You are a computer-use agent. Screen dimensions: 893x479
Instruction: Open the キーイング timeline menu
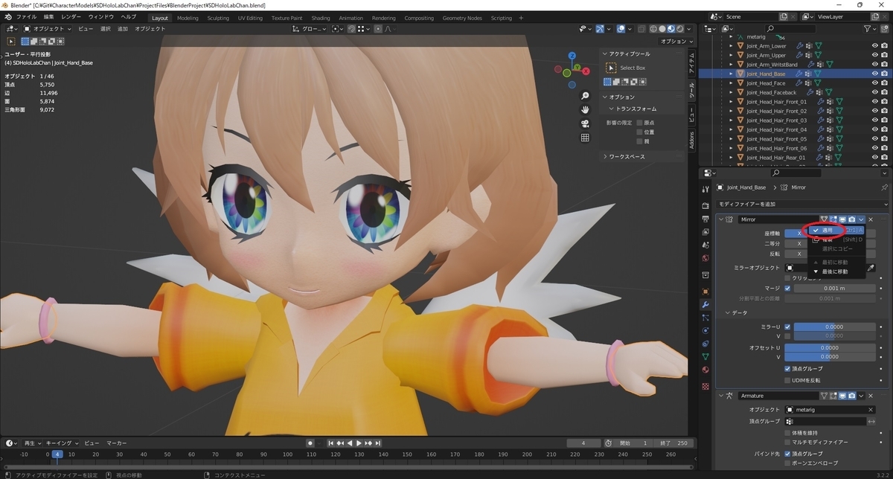[60, 443]
